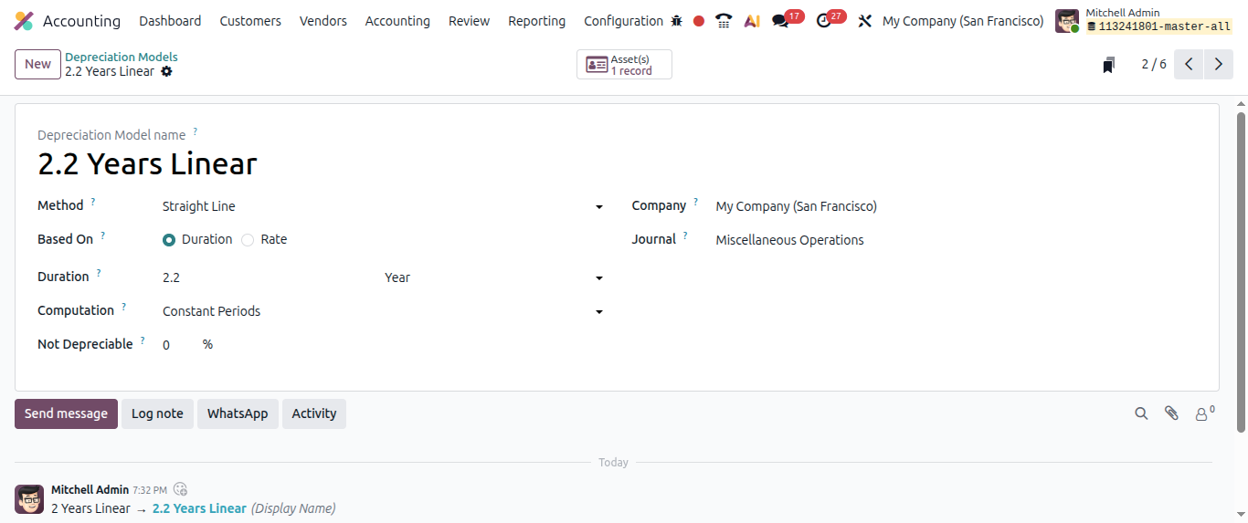Screen dimensions: 1248x523
Task: Click Mitchell Admin avatar in chatter message
Action: pyautogui.click(x=29, y=499)
